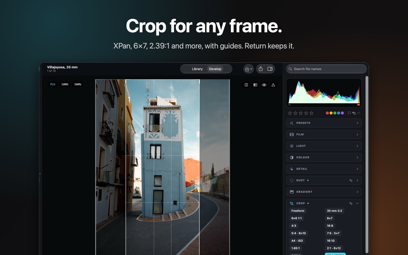
Task: Collapse the Crop section chevron
Action: point(357,203)
